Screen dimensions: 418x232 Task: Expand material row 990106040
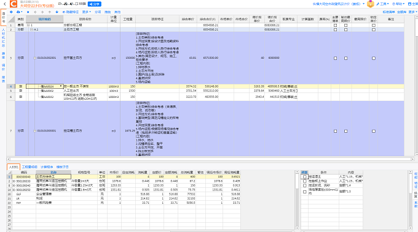(x=14, y=185)
